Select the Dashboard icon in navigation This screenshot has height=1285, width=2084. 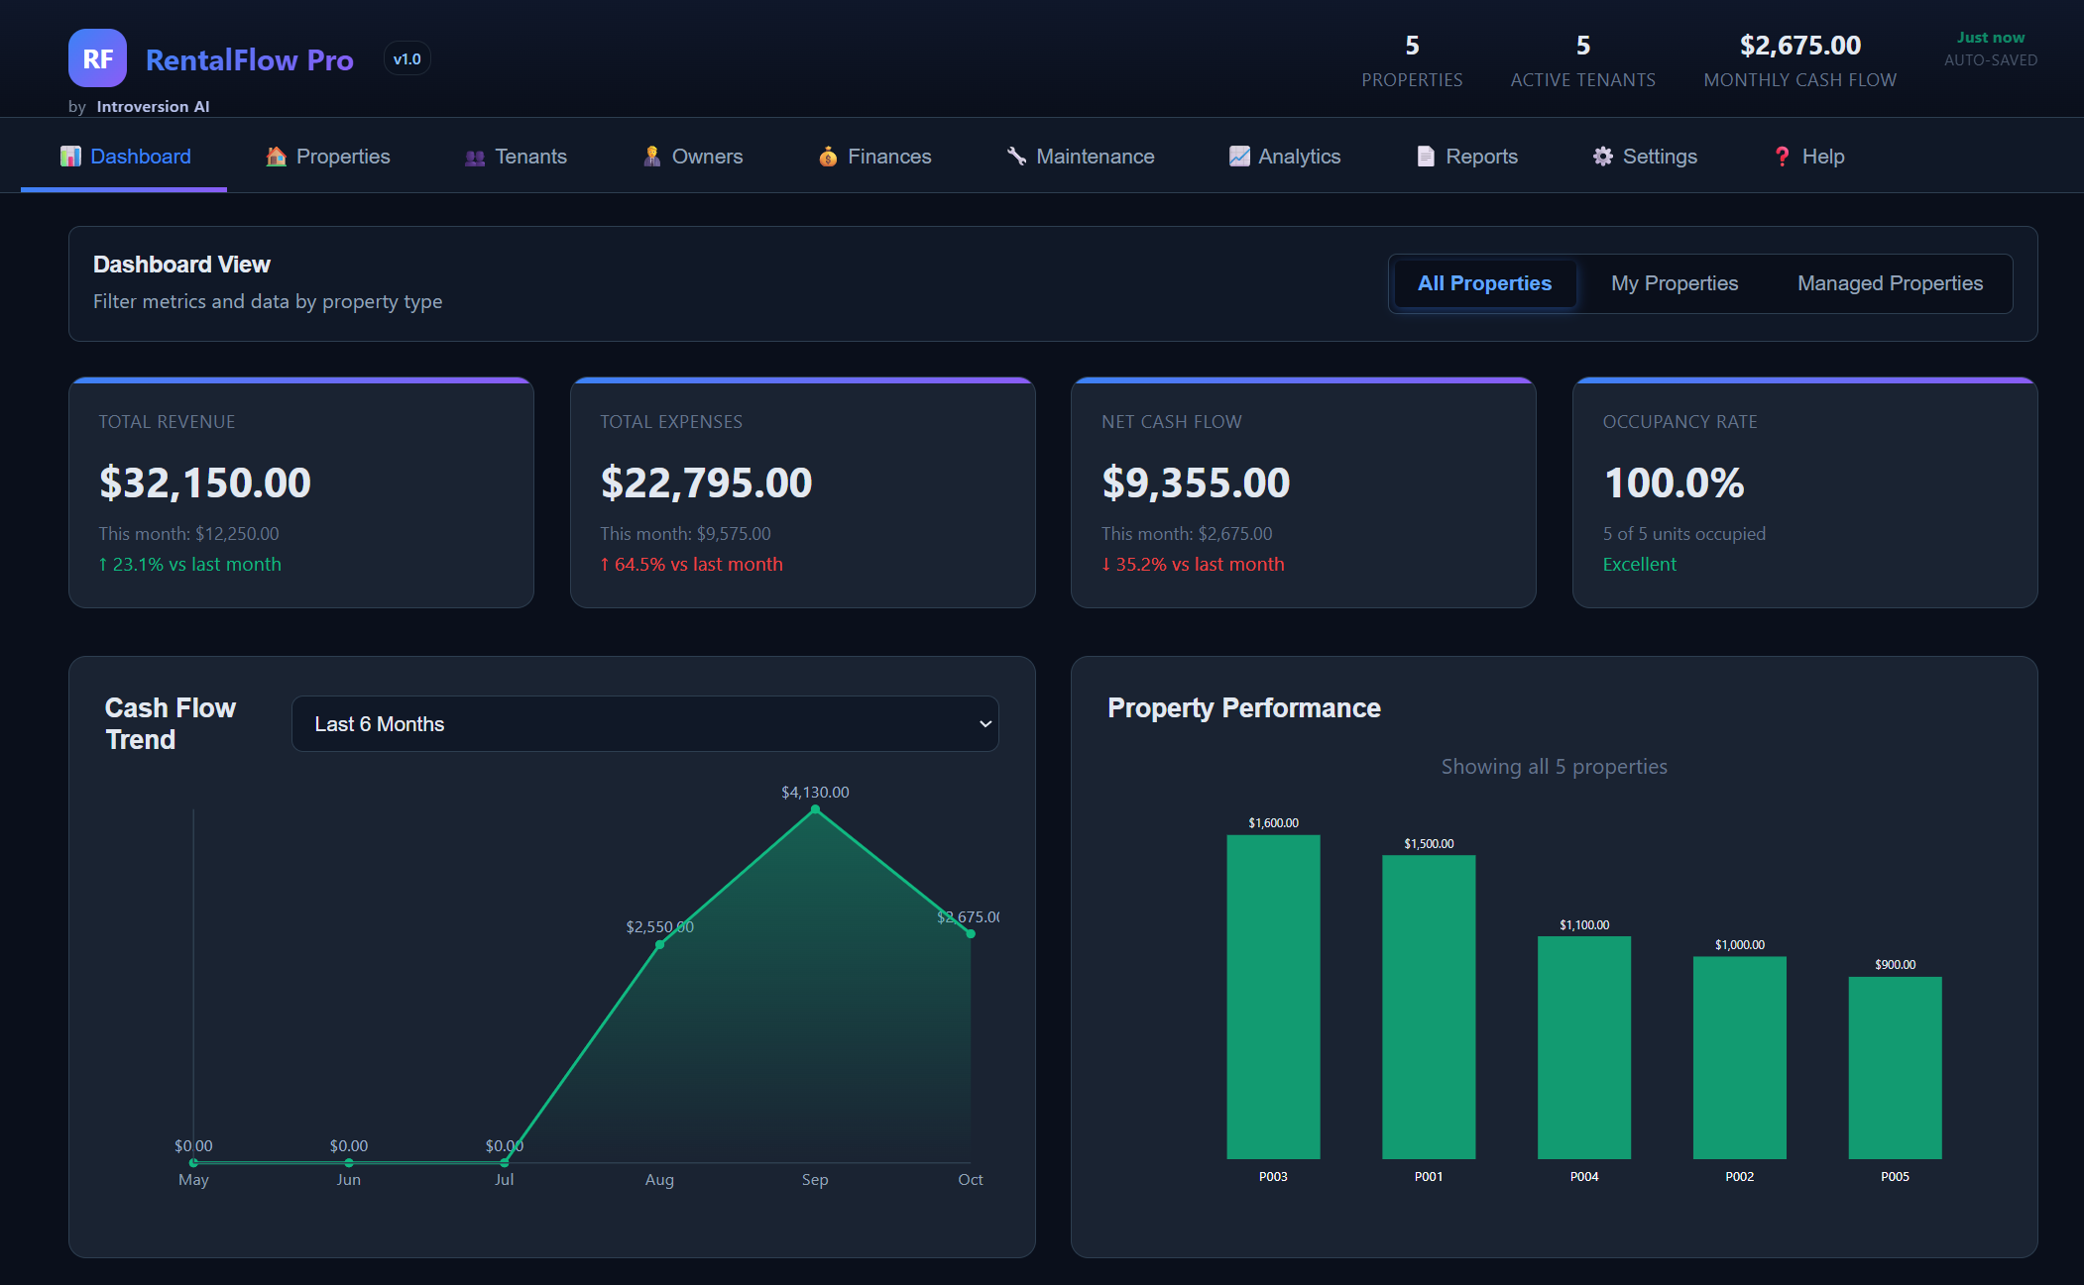pyautogui.click(x=70, y=156)
